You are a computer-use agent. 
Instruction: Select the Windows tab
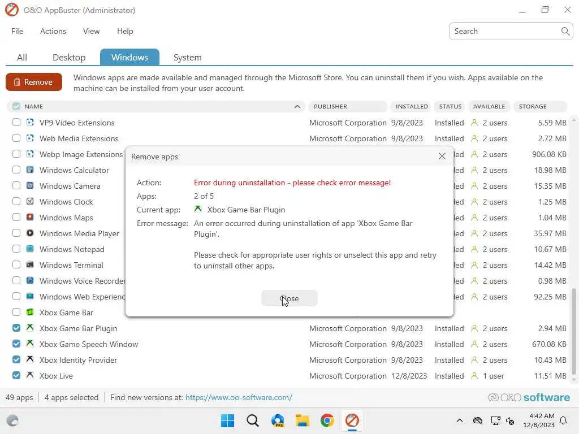[x=129, y=57]
